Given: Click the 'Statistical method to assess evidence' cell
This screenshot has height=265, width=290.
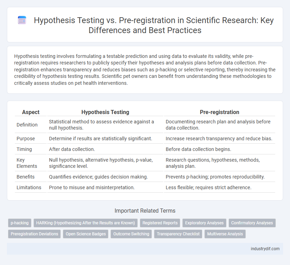Looking at the screenshot, I should tap(105, 125).
